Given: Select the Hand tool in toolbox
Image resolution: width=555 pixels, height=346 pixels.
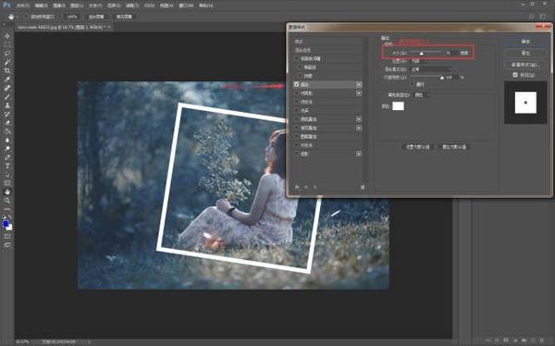Looking at the screenshot, I should (x=7, y=192).
